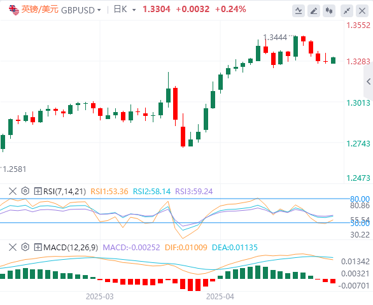Switch chart type with candlestick icon
The width and height of the screenshot is (373, 305).
coord(329,11)
